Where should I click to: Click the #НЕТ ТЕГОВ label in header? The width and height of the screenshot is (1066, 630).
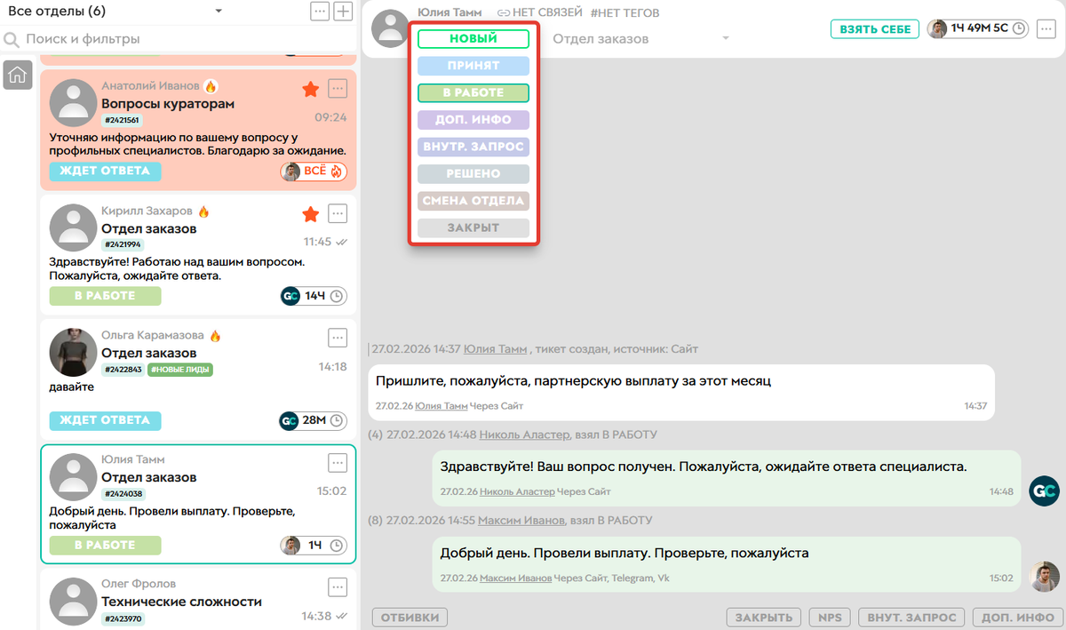coord(624,12)
